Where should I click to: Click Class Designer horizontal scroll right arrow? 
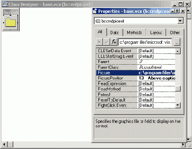point(183,145)
